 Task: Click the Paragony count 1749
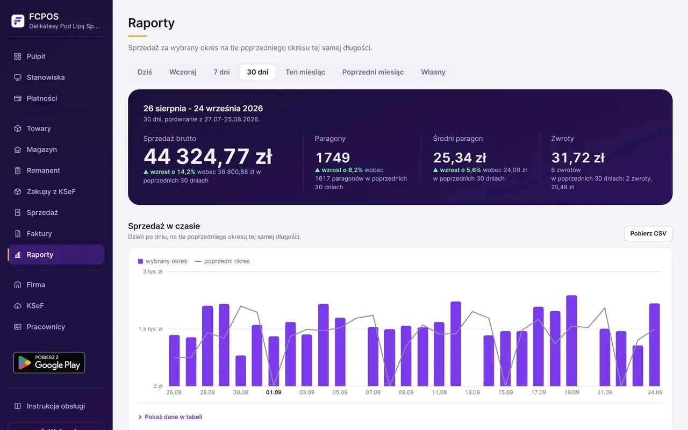point(333,157)
